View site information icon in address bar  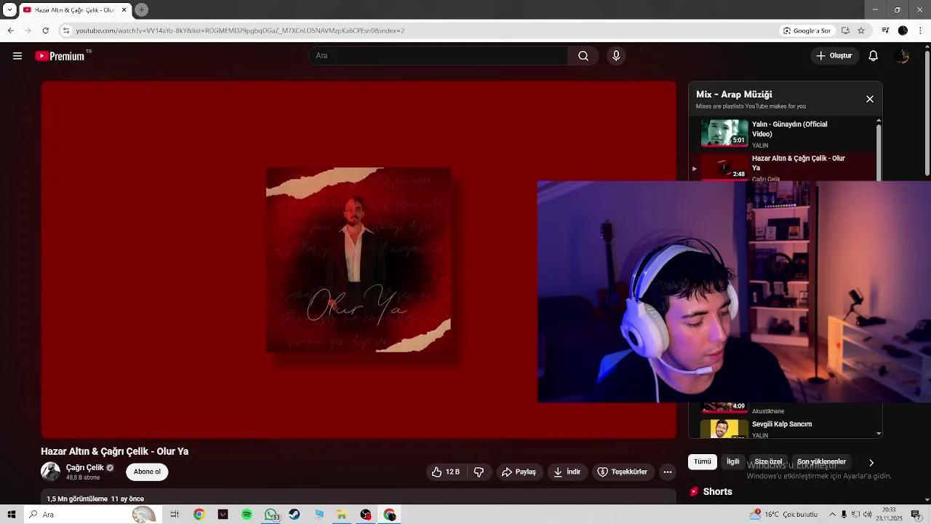(x=66, y=31)
